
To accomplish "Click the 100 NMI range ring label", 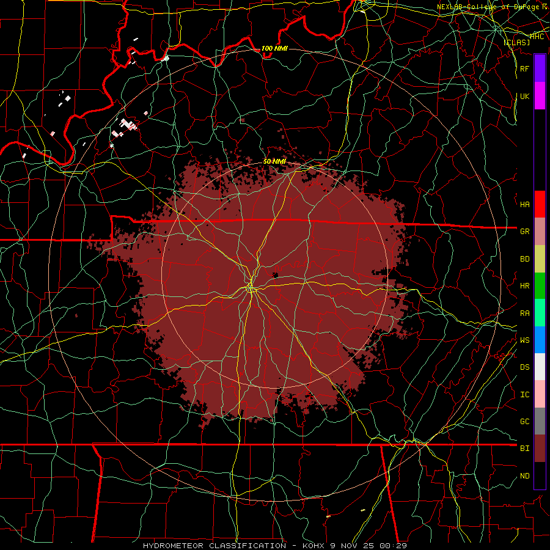I will click(x=274, y=48).
